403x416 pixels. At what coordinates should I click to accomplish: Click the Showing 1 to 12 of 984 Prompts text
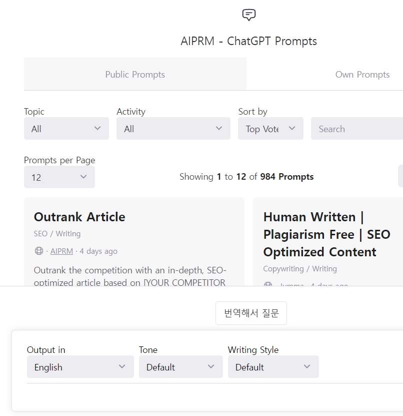[x=246, y=177]
